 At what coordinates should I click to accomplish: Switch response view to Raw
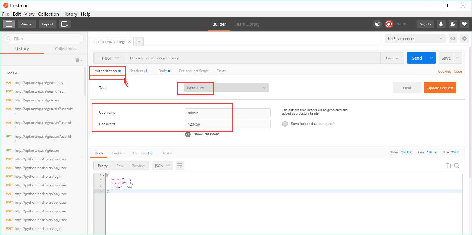click(120, 166)
